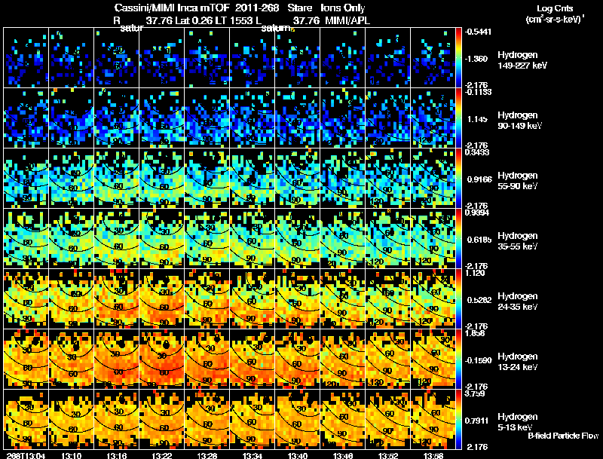
Task: Click the 268T13:04 time label
Action: coord(24,456)
